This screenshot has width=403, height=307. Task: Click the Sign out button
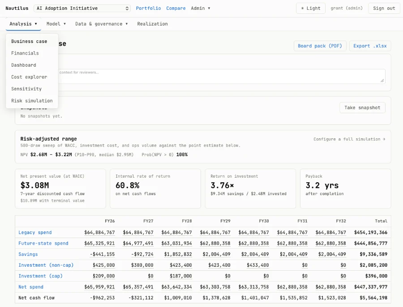(x=384, y=8)
